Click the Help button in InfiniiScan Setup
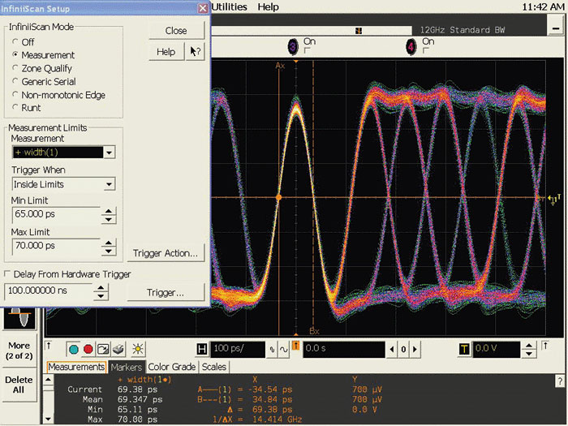 (166, 52)
